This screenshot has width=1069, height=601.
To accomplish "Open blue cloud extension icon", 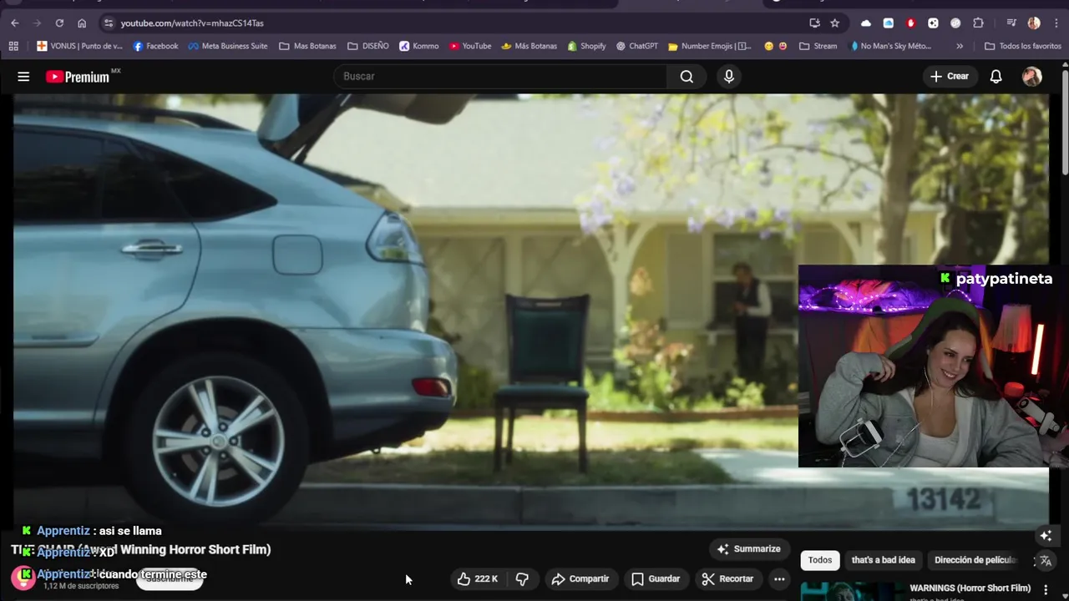I will 888,23.
